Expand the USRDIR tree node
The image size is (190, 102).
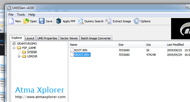pos(19,56)
